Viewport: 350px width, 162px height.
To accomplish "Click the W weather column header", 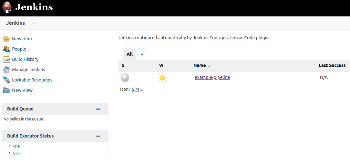I will pyautogui.click(x=161, y=65).
